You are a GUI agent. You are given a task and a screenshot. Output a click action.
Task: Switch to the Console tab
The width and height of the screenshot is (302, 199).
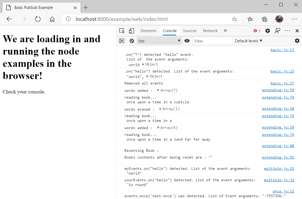pos(170,31)
